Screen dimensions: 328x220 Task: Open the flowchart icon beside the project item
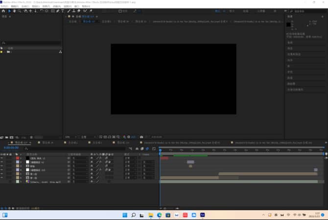coord(60,52)
